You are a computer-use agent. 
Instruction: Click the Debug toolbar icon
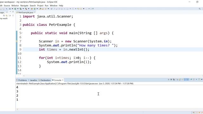click(10, 9)
